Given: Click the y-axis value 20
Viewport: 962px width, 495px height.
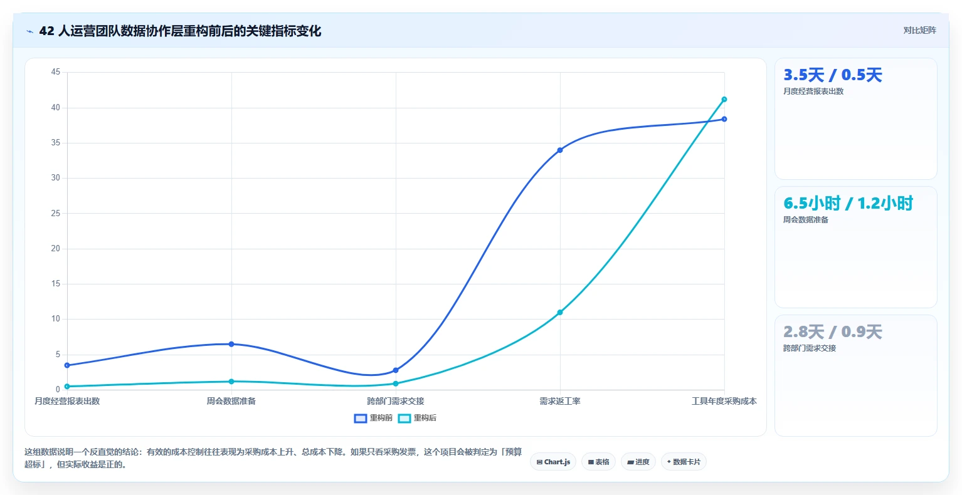Looking at the screenshot, I should 56,249.
